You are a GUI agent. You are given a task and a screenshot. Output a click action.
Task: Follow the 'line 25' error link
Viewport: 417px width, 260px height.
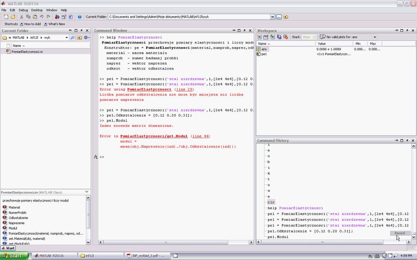click(184, 89)
